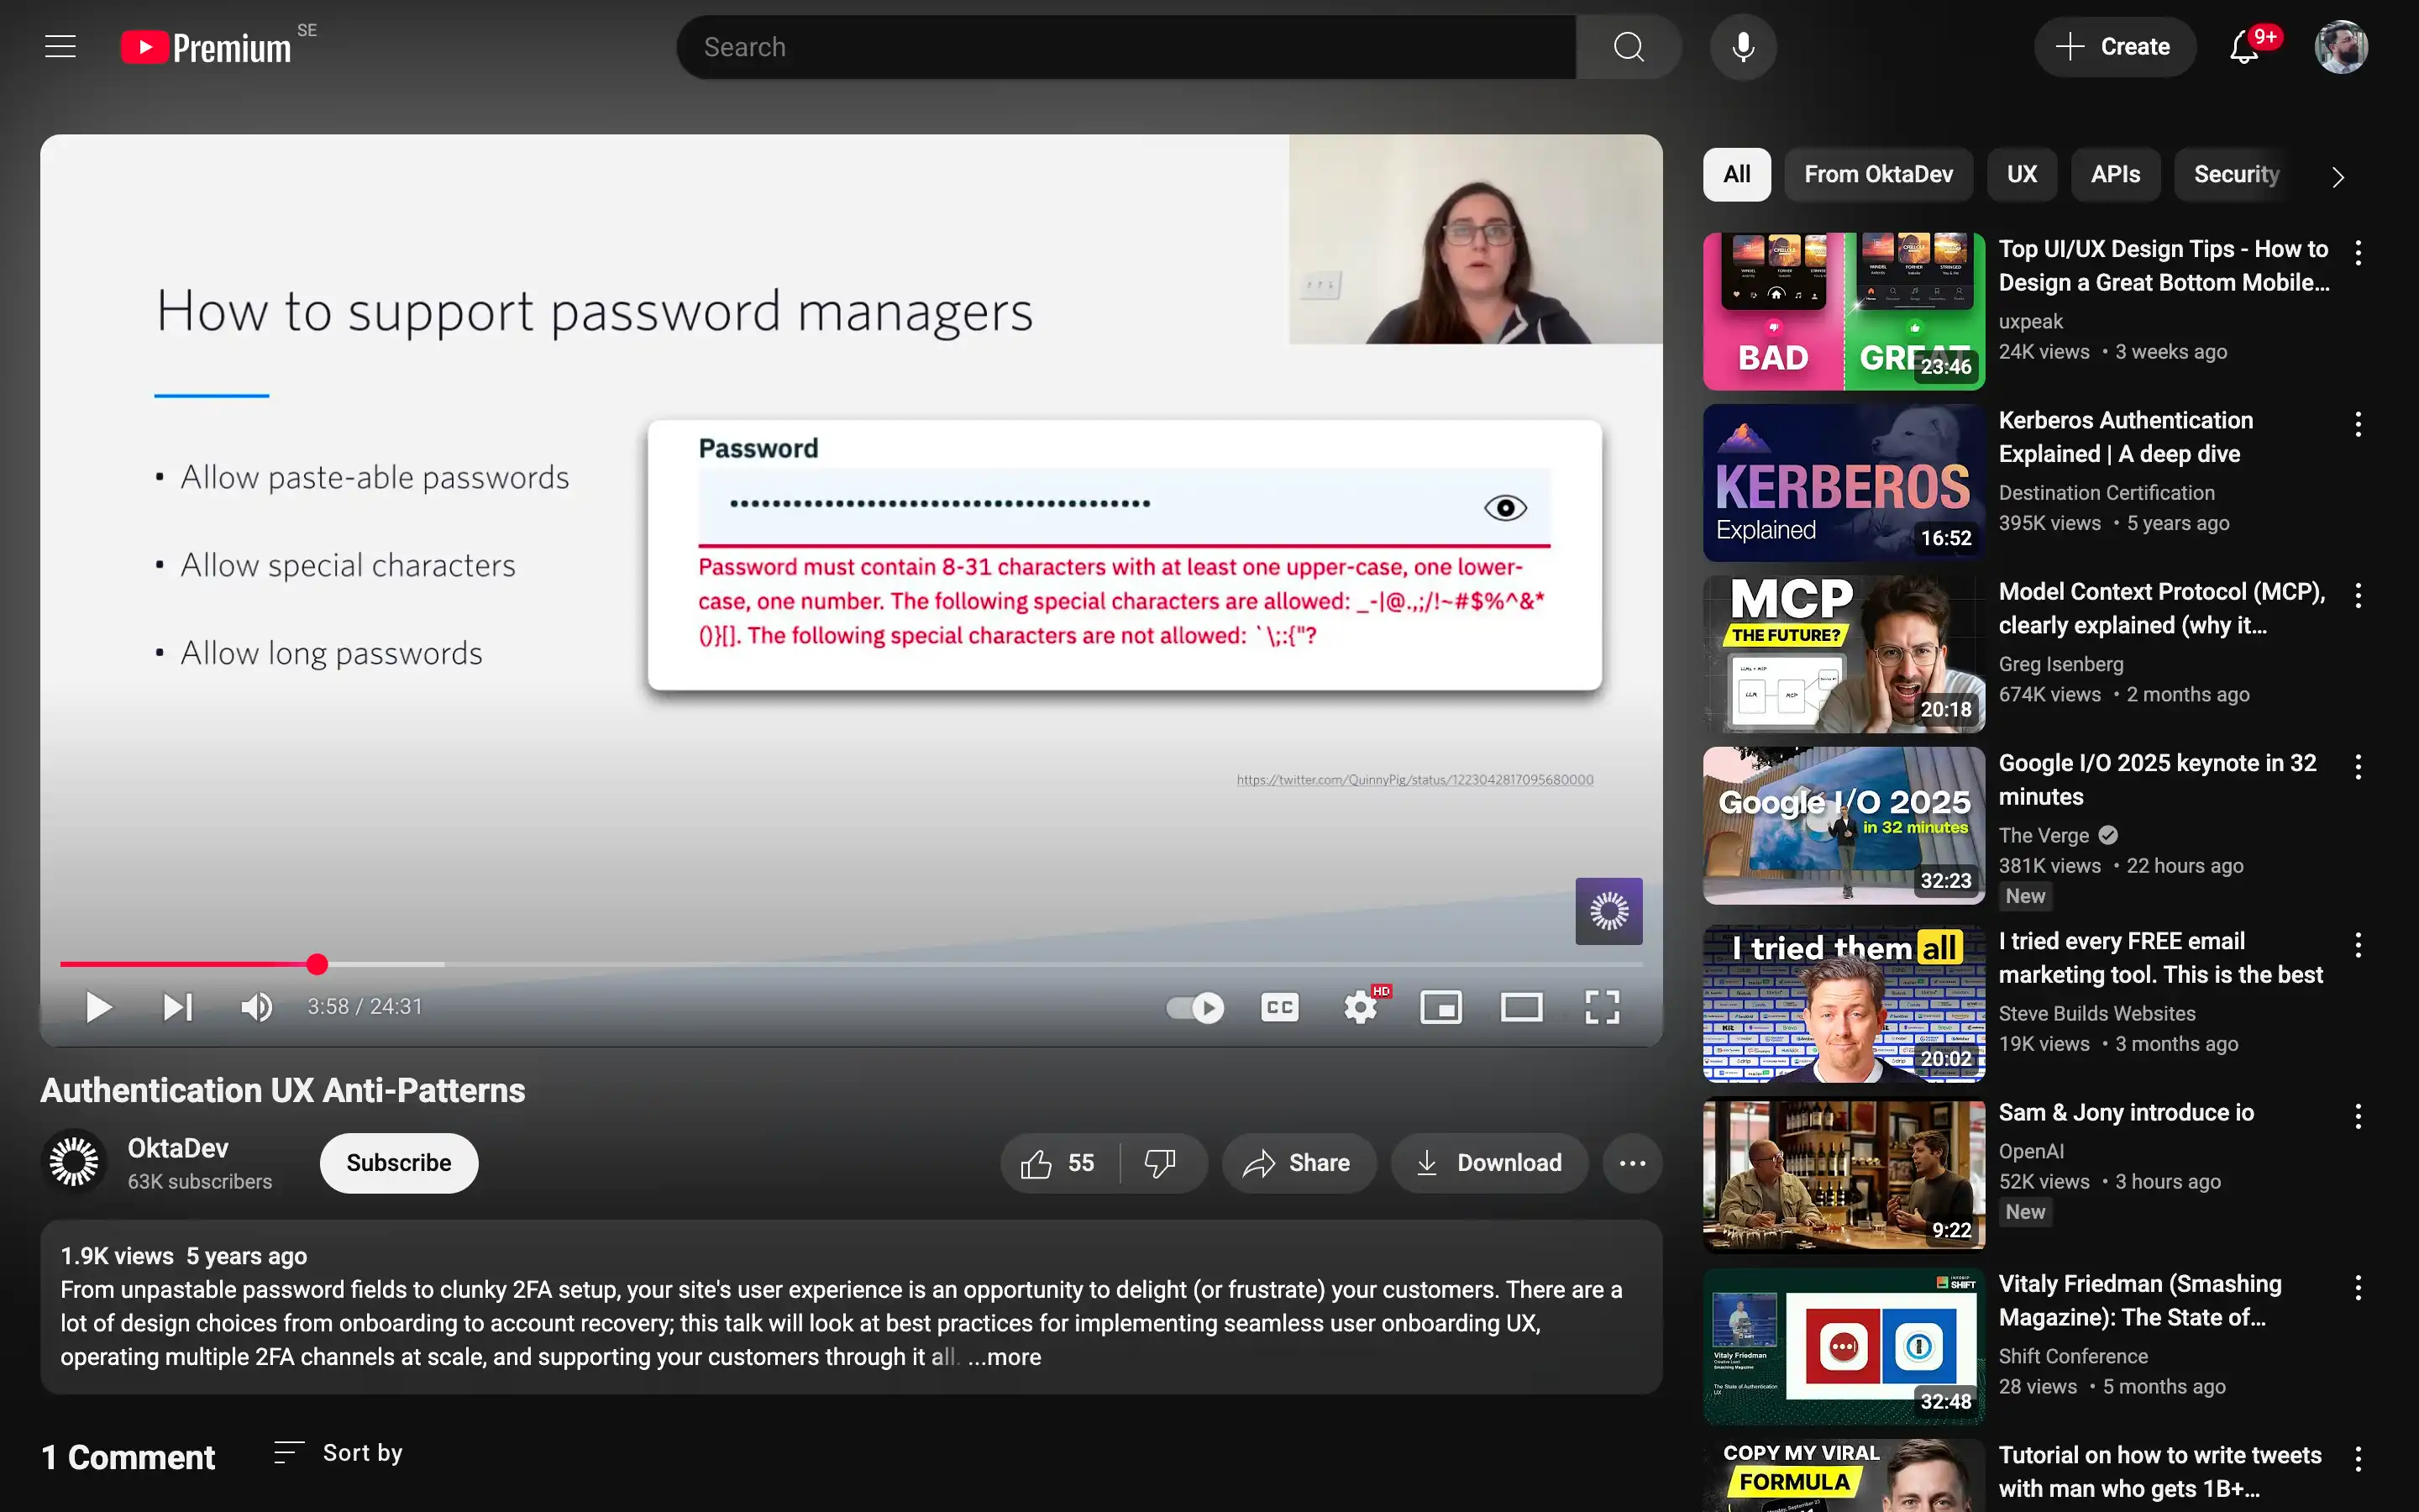The width and height of the screenshot is (2419, 1512).
Task: Open options menu for Google I/O video
Action: click(x=2358, y=767)
